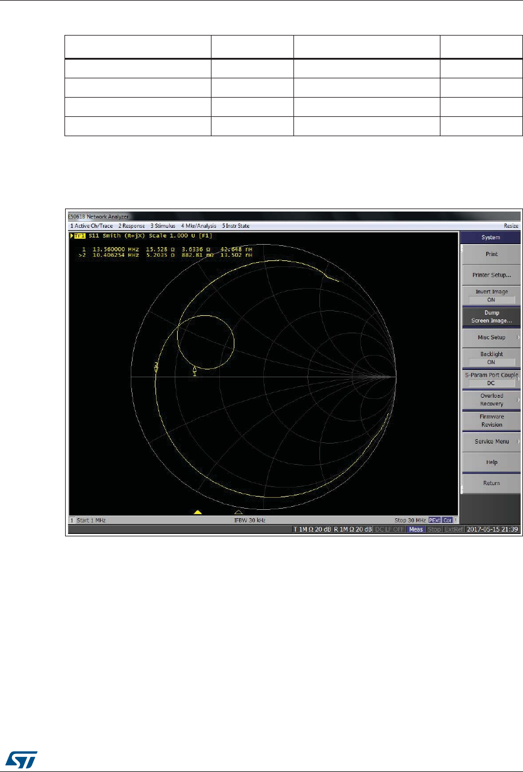Open the 3 Stimulus menu

[x=163, y=225]
